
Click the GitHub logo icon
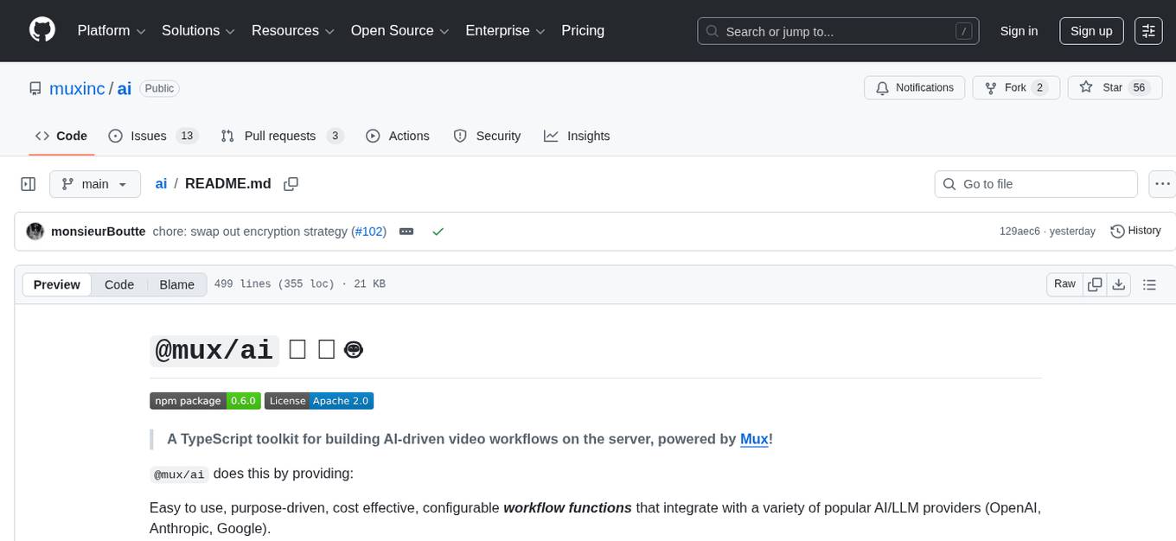pos(42,30)
